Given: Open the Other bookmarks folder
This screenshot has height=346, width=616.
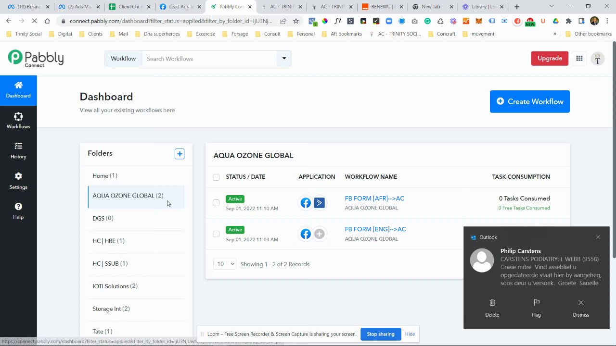Looking at the screenshot, I should coord(588,34).
